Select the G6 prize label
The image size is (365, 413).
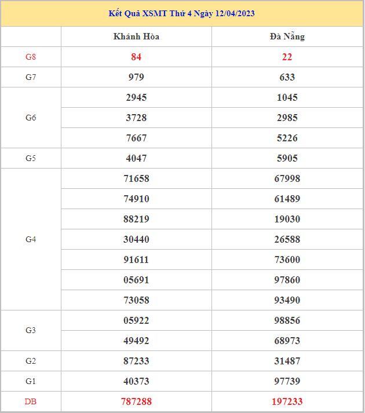coord(31,118)
